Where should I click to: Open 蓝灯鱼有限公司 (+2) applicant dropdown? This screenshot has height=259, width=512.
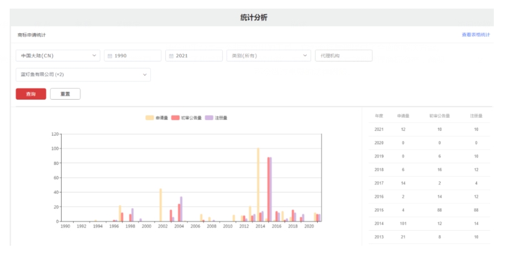tap(83, 75)
